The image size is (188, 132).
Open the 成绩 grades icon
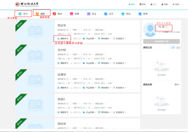(71, 14)
